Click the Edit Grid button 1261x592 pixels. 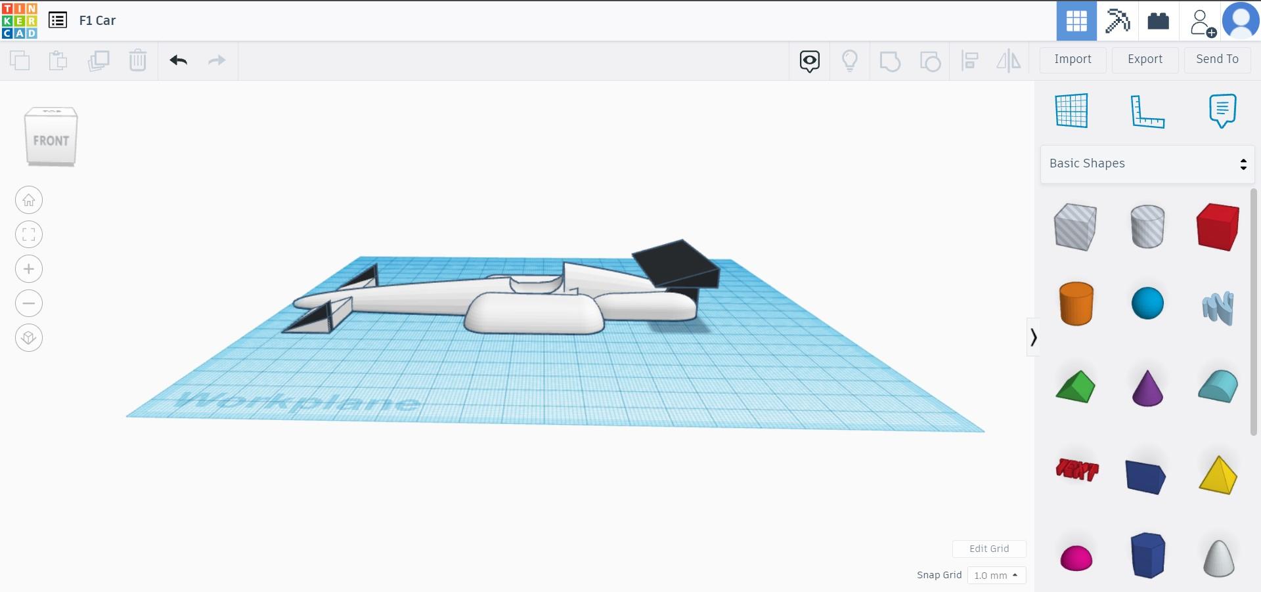pos(989,549)
